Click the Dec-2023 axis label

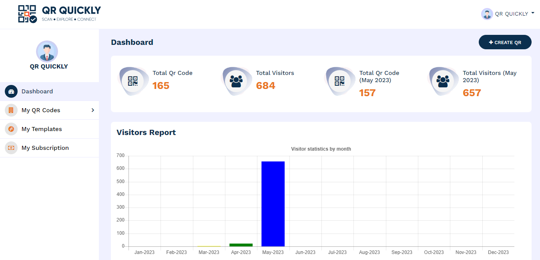498,252
